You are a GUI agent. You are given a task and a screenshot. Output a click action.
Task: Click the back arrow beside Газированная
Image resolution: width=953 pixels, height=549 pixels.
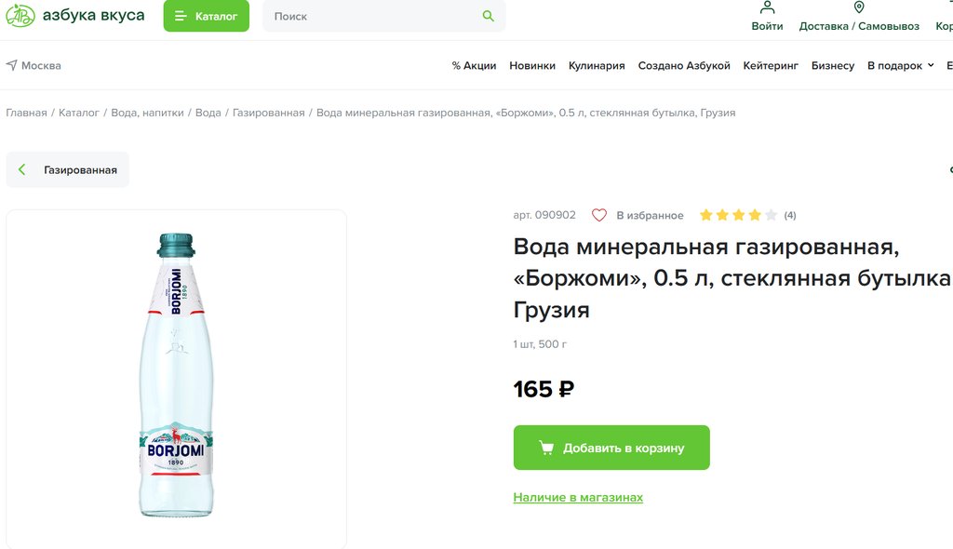[23, 170]
